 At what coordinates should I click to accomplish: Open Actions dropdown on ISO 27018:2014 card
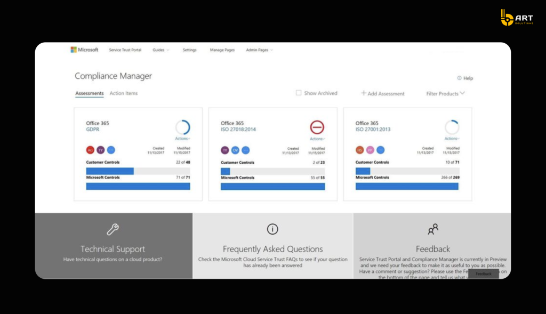tap(317, 139)
